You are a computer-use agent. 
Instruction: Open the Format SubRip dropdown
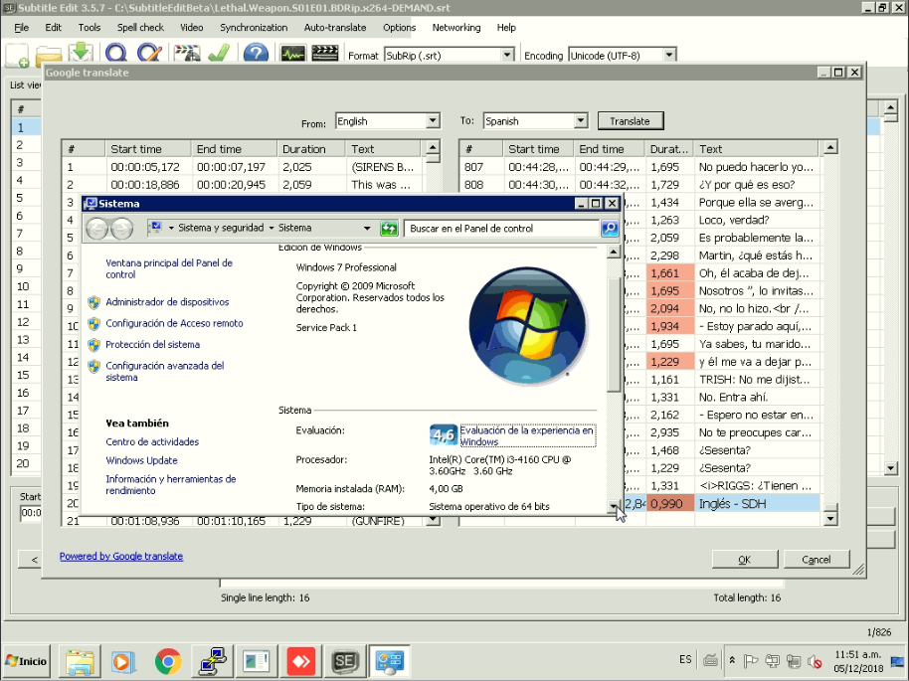pyautogui.click(x=506, y=55)
